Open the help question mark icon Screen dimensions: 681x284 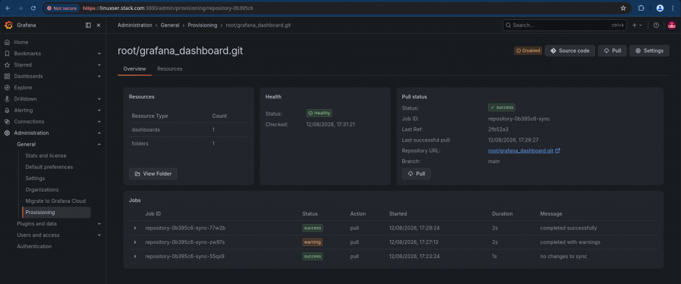(656, 25)
